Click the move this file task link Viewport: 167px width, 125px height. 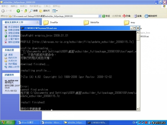click(x=12, y=30)
